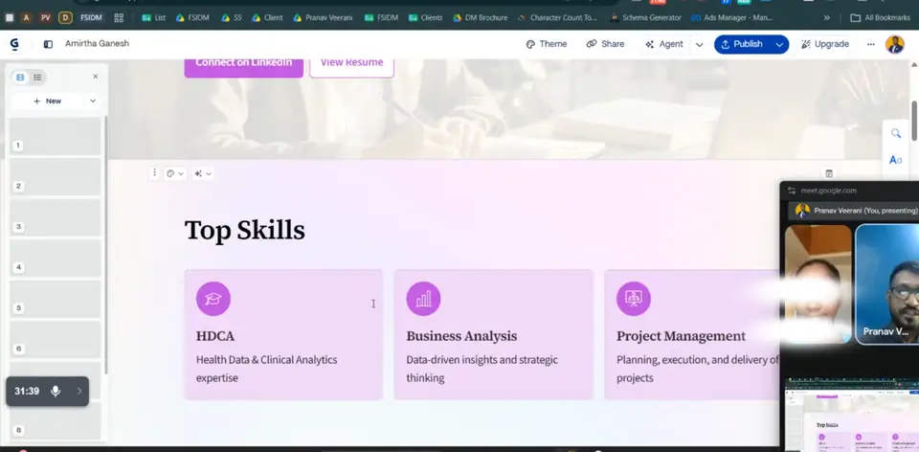Click the page vertical scrollbar
This screenshot has height=452, width=919.
(913, 120)
